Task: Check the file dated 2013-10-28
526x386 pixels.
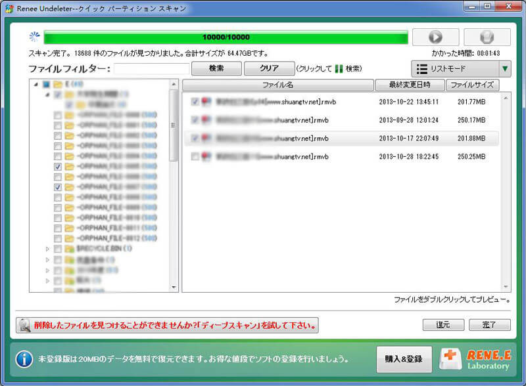Action: coord(194,156)
